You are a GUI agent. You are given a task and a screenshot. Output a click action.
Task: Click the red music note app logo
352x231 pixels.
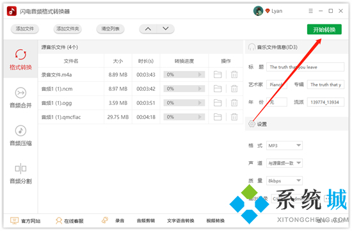coord(12,11)
